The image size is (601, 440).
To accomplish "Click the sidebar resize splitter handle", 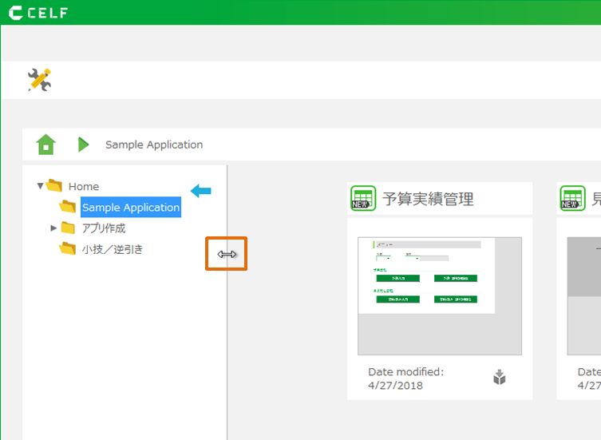I will pyautogui.click(x=227, y=254).
